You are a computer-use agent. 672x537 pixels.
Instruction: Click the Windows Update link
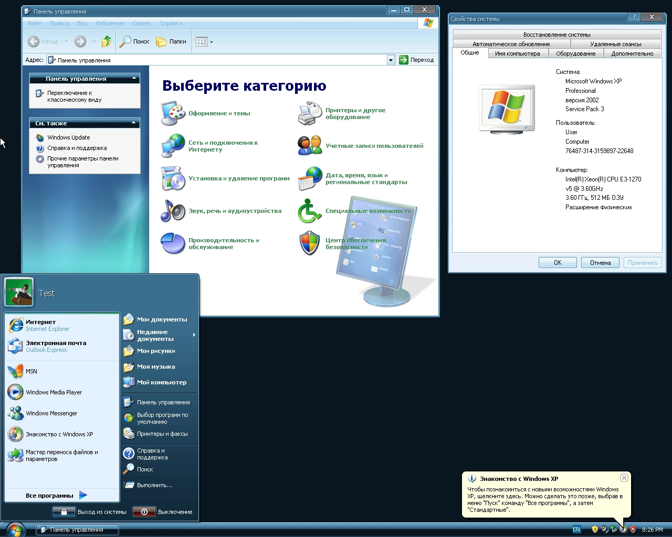[68, 137]
